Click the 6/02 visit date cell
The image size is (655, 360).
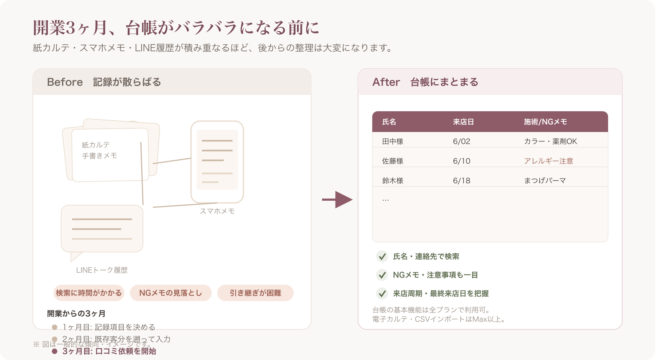click(462, 141)
